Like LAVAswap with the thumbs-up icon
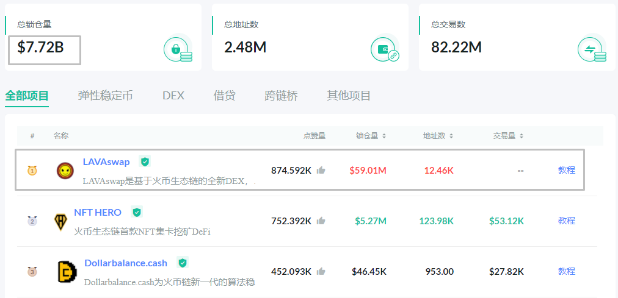618x298 pixels. 321,170
